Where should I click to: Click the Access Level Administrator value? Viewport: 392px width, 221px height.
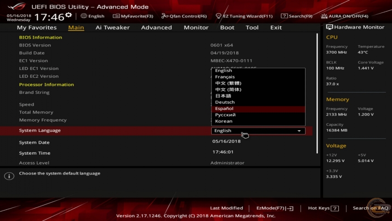pyautogui.click(x=227, y=163)
